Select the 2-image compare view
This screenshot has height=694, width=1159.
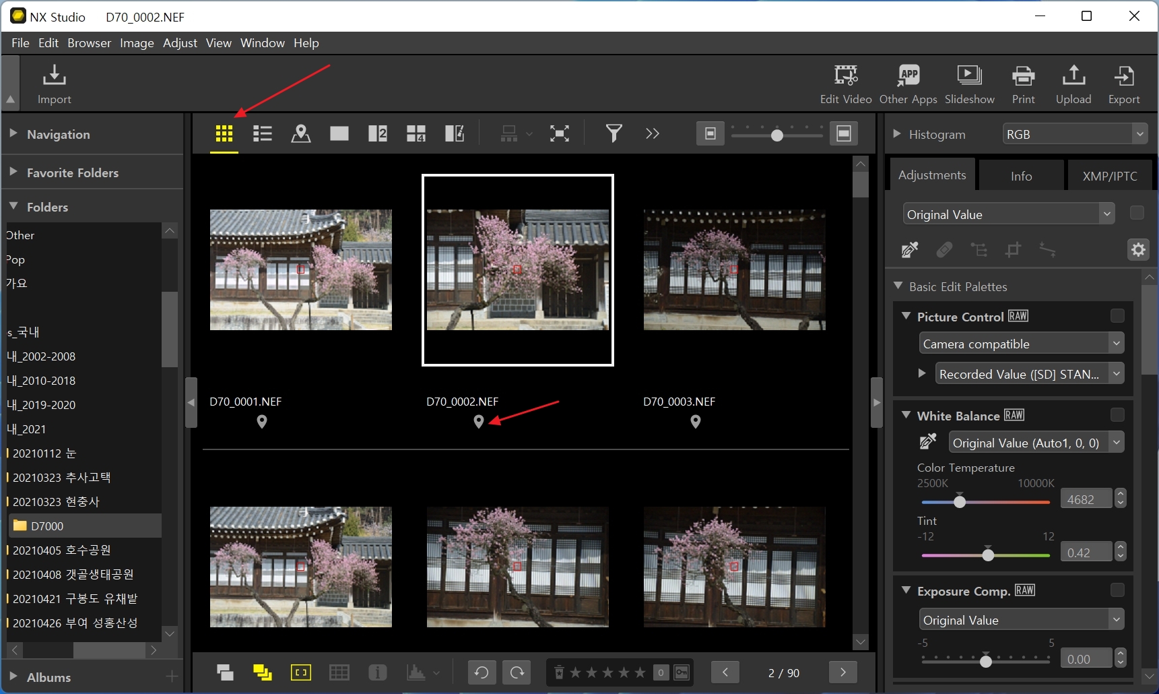[378, 133]
